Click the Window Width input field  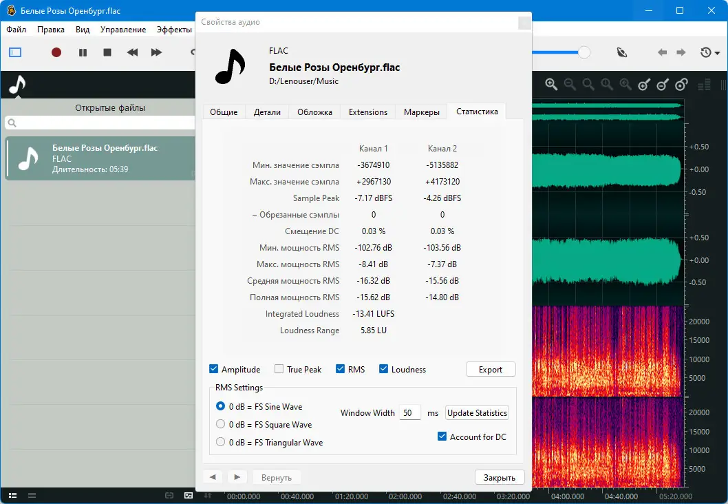(x=409, y=413)
